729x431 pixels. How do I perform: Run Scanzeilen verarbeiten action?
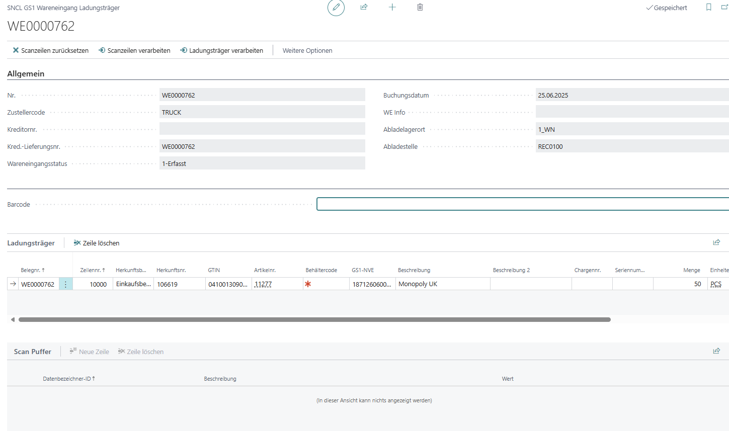[x=134, y=50]
